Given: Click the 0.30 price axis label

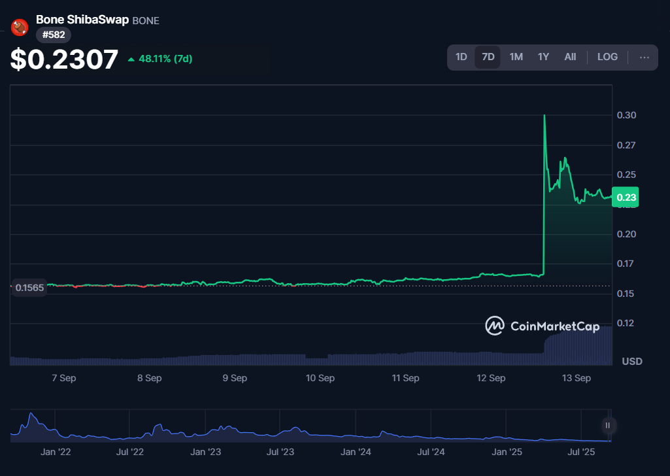Looking at the screenshot, I should pyautogui.click(x=626, y=115).
